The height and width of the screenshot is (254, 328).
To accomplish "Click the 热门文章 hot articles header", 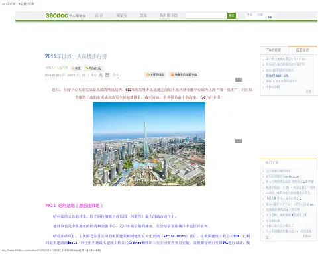I will [x=272, y=162].
